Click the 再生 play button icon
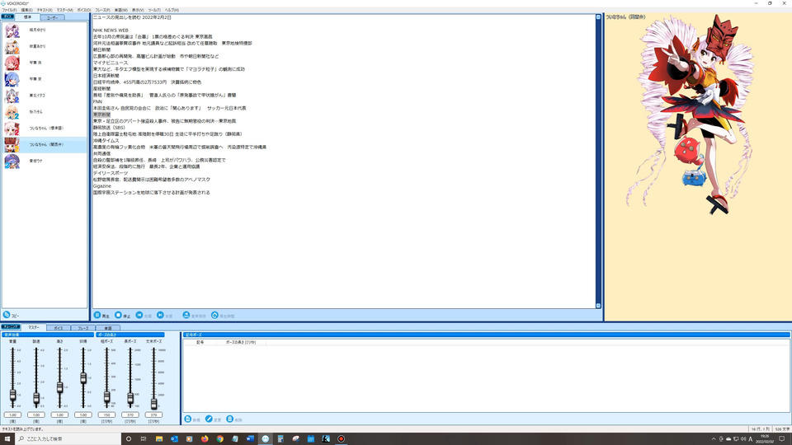 click(x=97, y=315)
